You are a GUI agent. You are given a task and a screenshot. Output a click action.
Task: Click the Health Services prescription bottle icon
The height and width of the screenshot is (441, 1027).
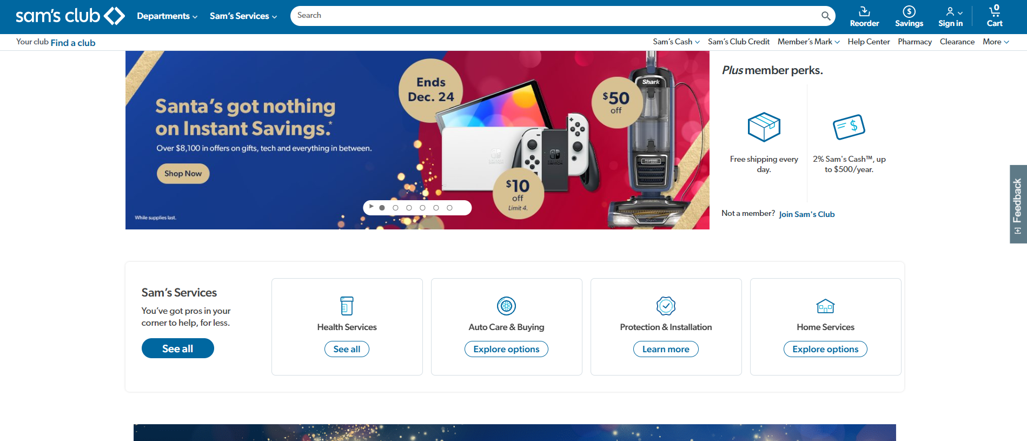[x=347, y=306]
